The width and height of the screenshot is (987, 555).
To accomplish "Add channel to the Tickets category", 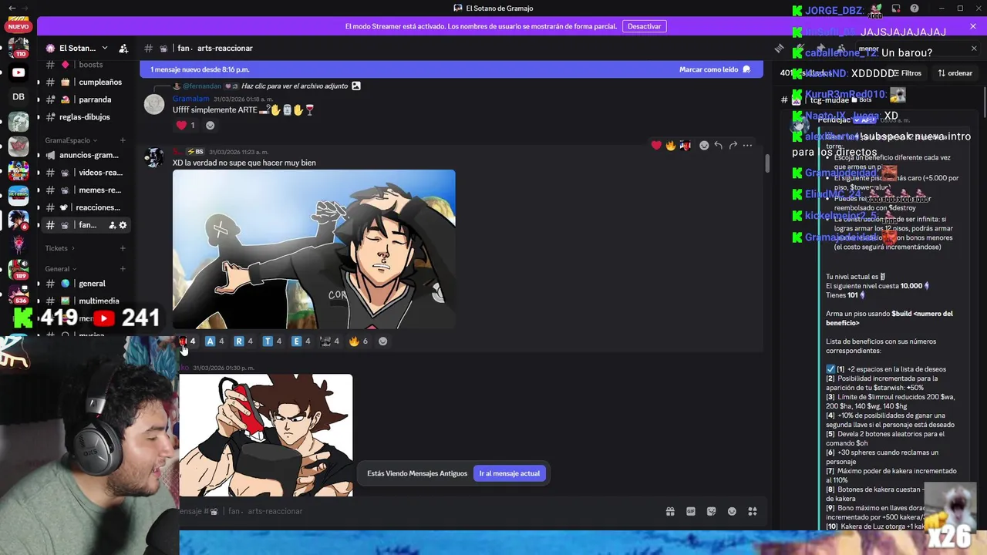I will 123,248.
